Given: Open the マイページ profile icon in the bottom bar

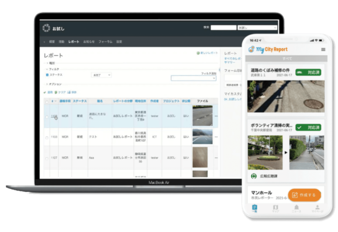Looking at the screenshot, I should tap(317, 208).
